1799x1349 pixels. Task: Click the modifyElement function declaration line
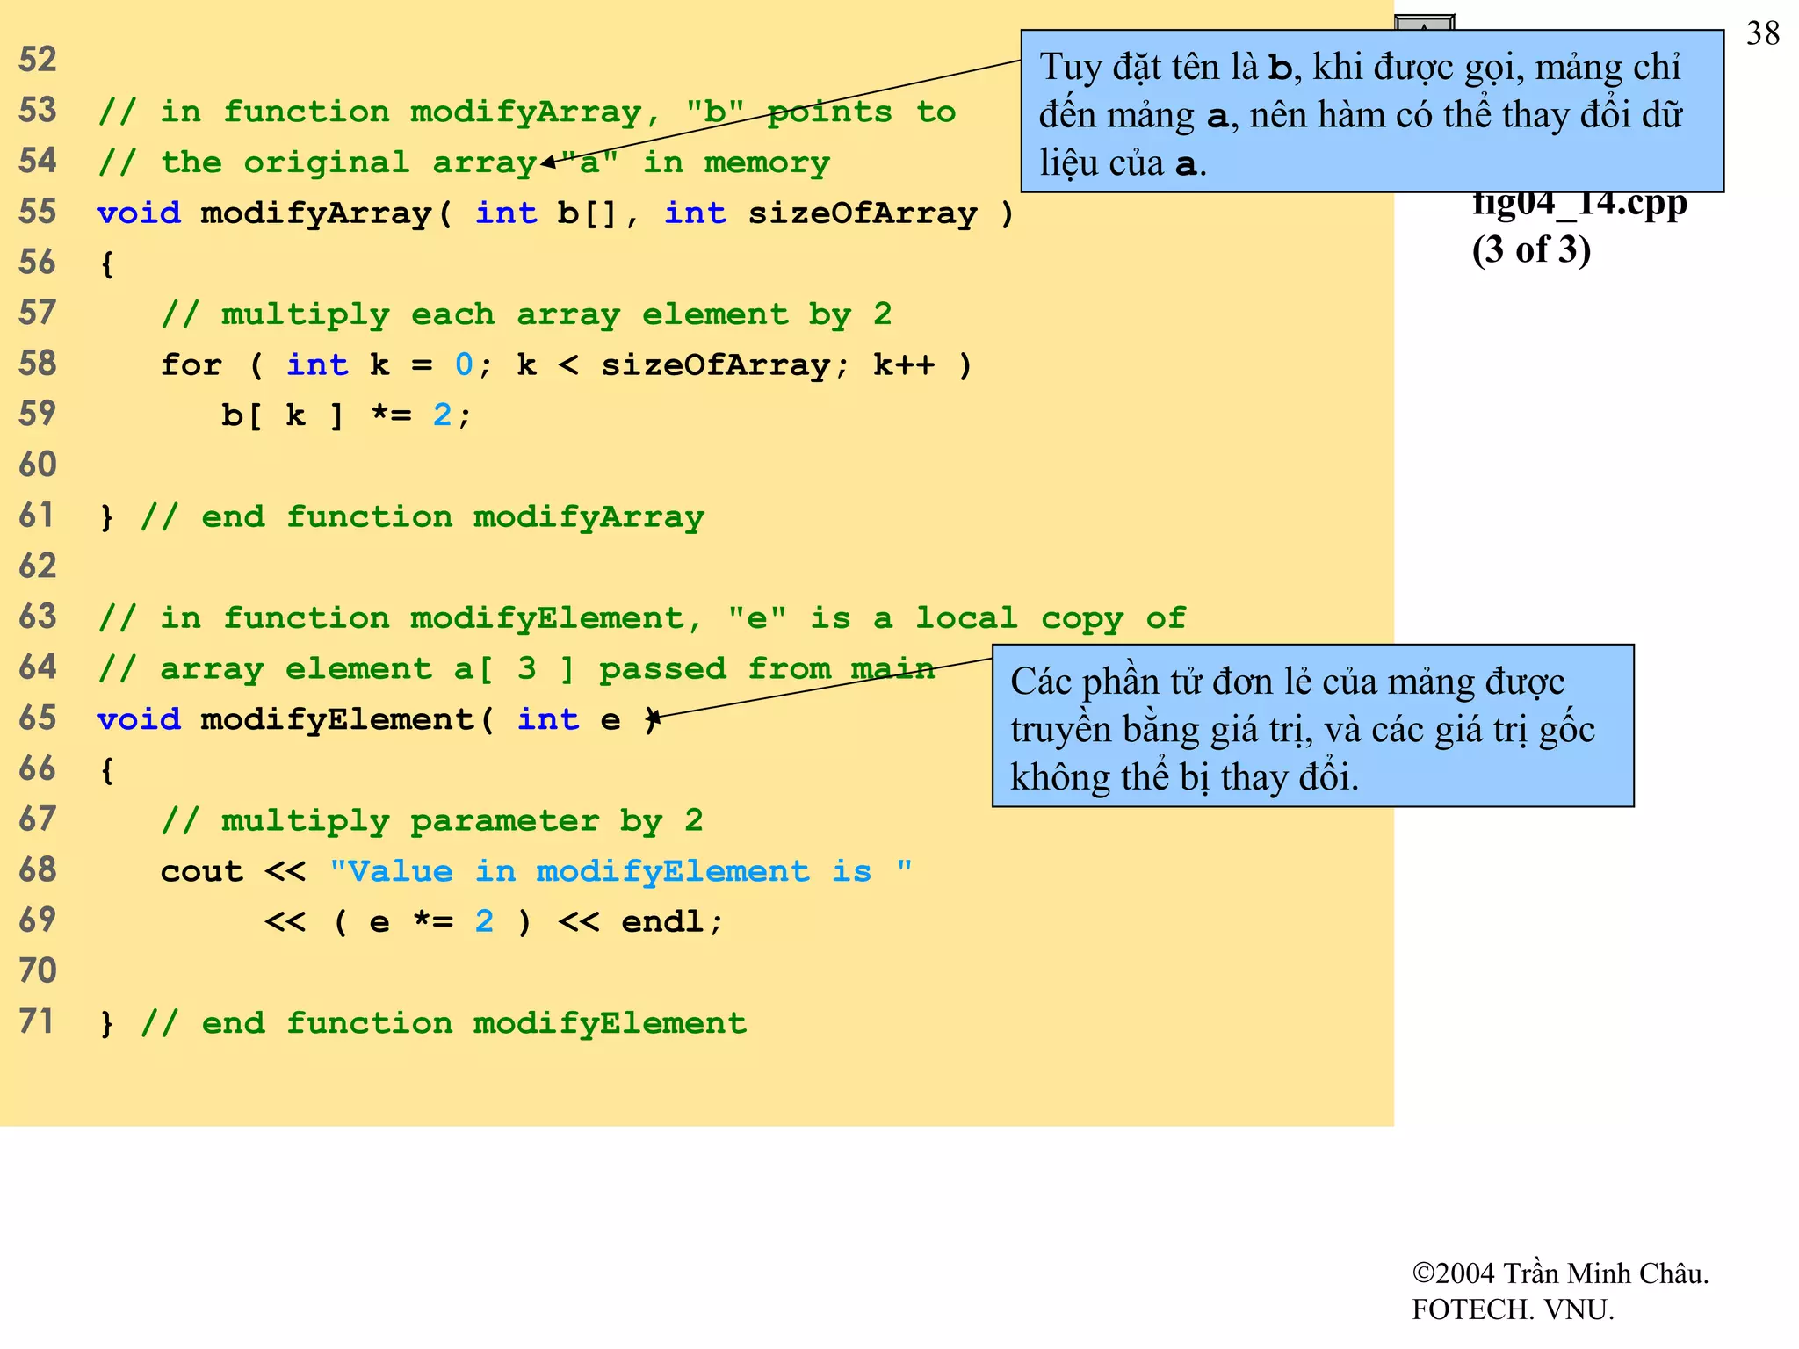click(378, 720)
